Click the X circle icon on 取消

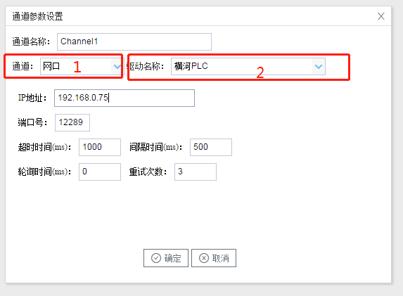(204, 258)
